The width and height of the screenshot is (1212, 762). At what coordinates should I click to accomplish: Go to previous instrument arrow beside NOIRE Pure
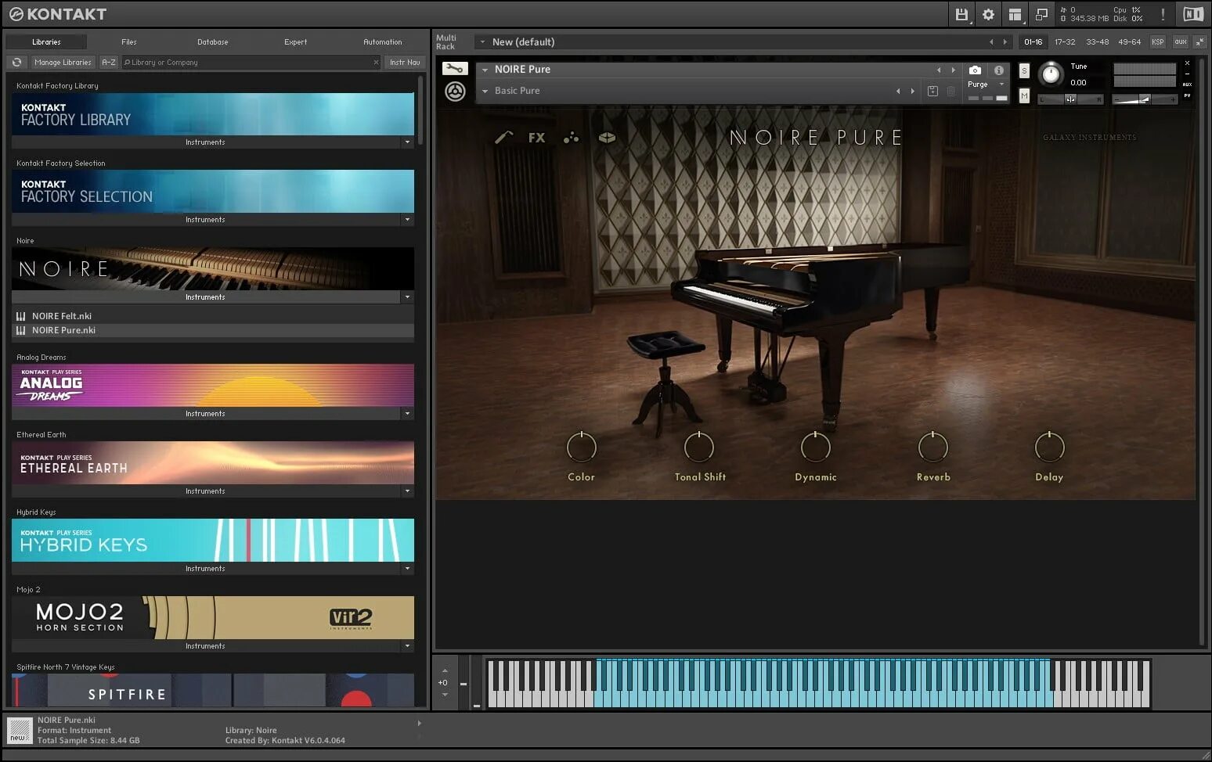pos(939,70)
